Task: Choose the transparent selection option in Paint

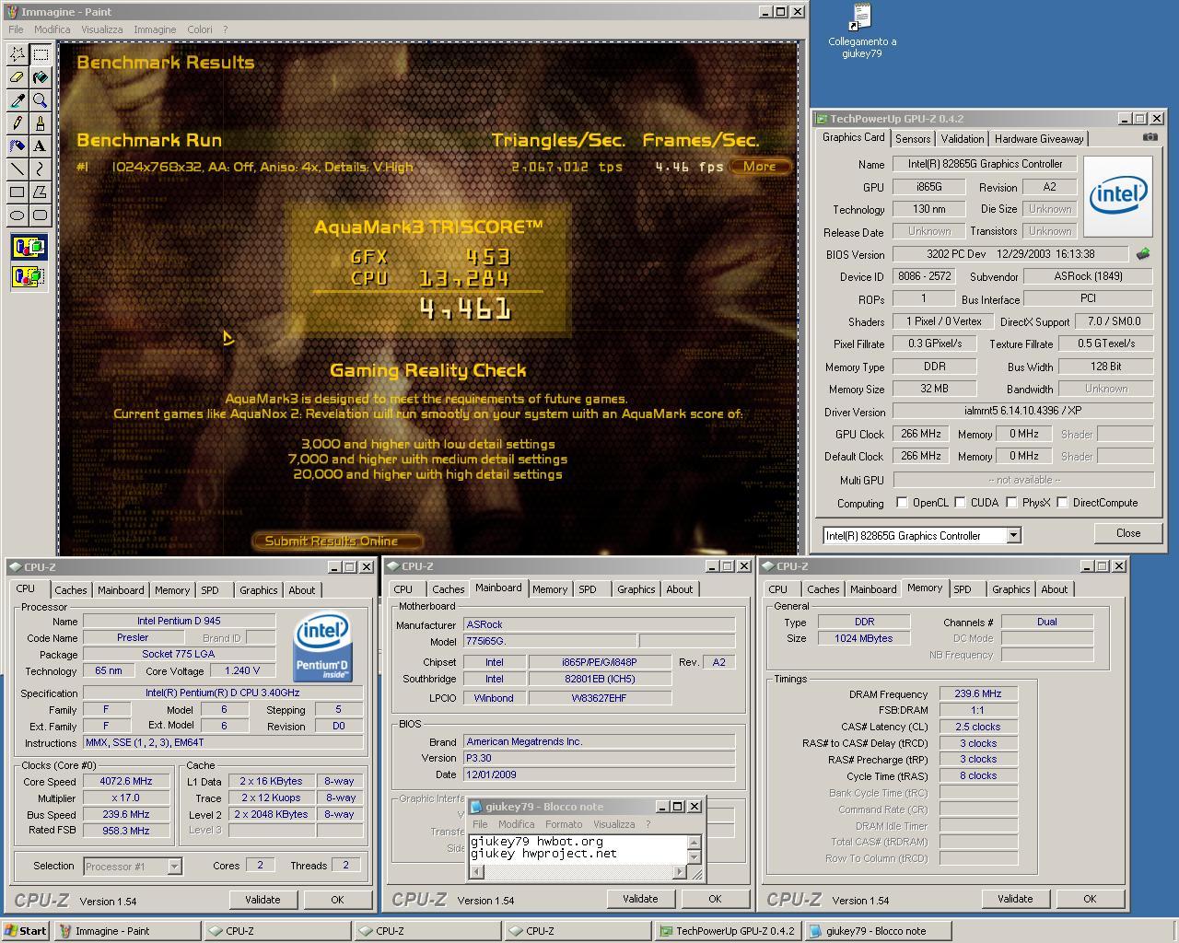Action: click(x=29, y=275)
